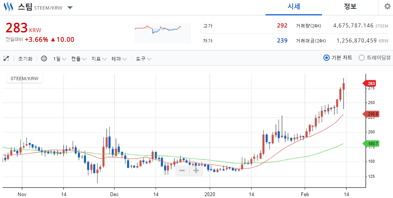393x198 pixels.
Task: Click the 125 price axis label
Action: 371,176
